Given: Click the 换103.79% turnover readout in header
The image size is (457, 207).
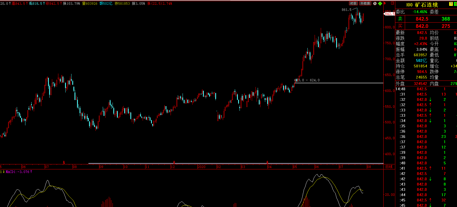Looking at the screenshot, I should click(71, 4).
